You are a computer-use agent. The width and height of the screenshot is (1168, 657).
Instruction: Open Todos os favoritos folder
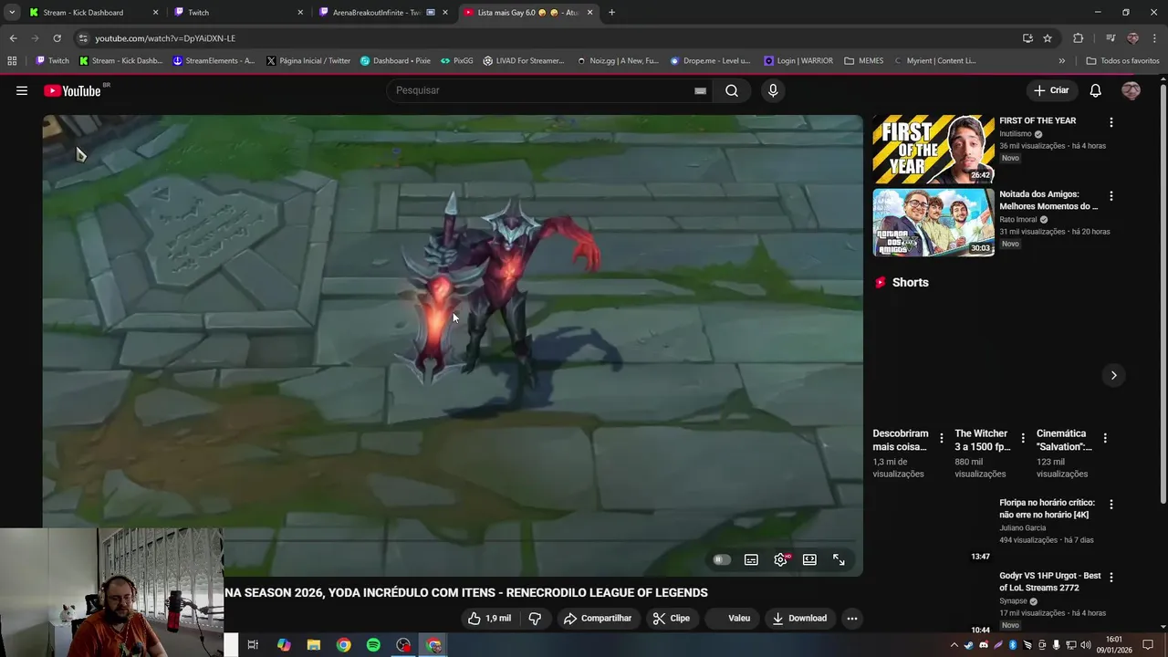tap(1122, 61)
